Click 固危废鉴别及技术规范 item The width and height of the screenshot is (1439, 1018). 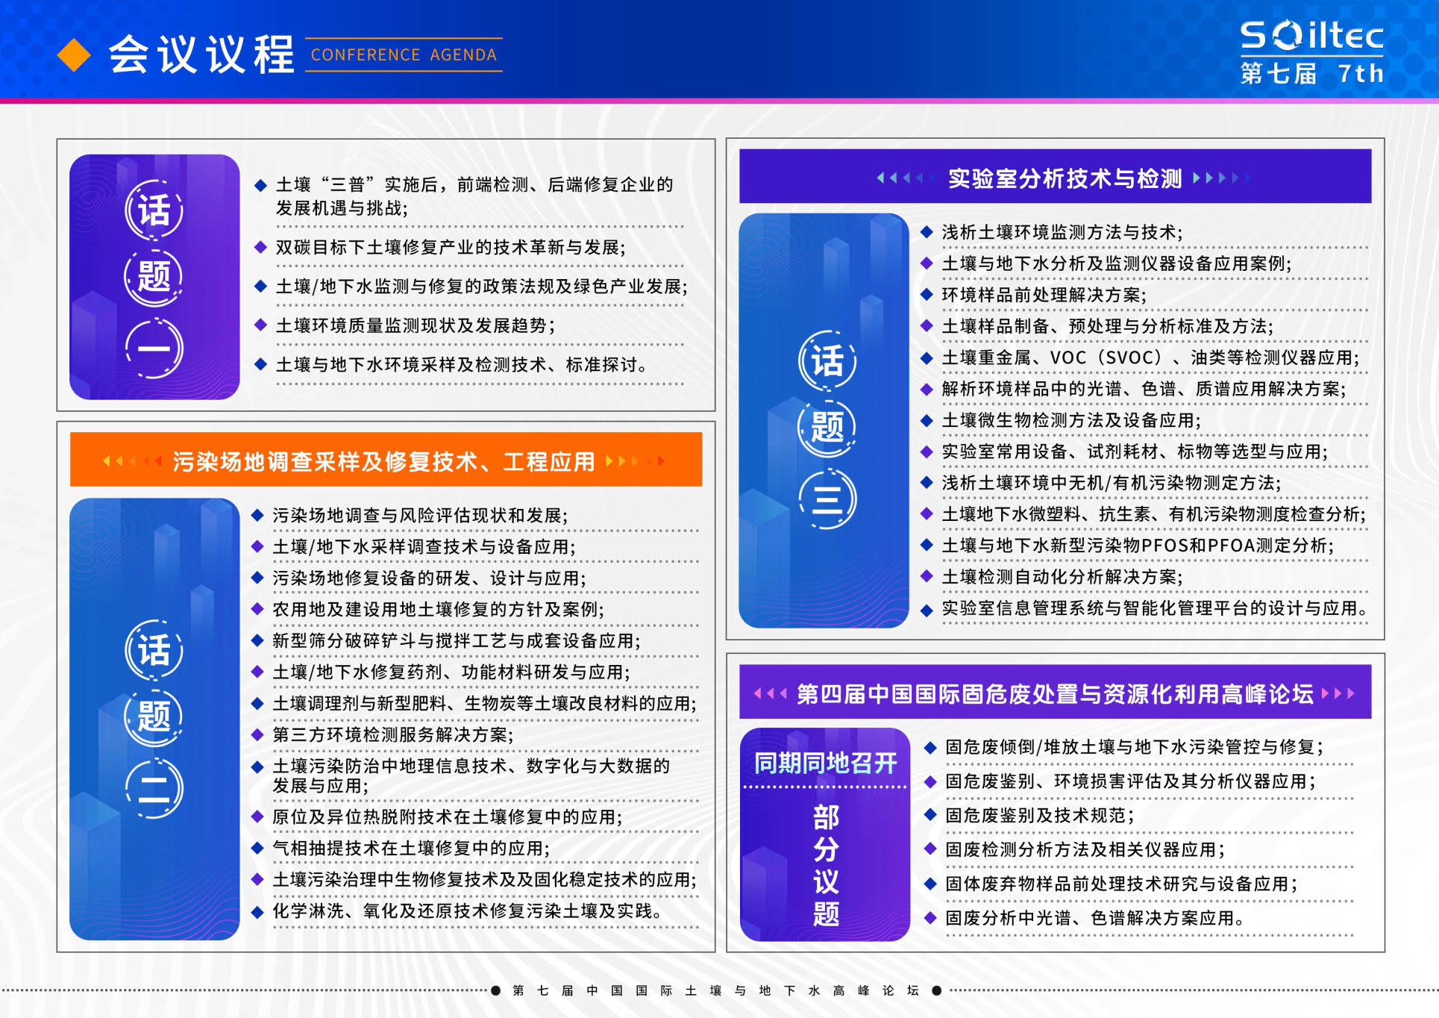pyautogui.click(x=1039, y=815)
